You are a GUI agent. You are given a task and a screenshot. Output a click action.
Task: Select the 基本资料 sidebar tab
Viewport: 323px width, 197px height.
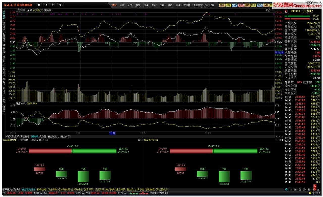[x=4, y=37]
